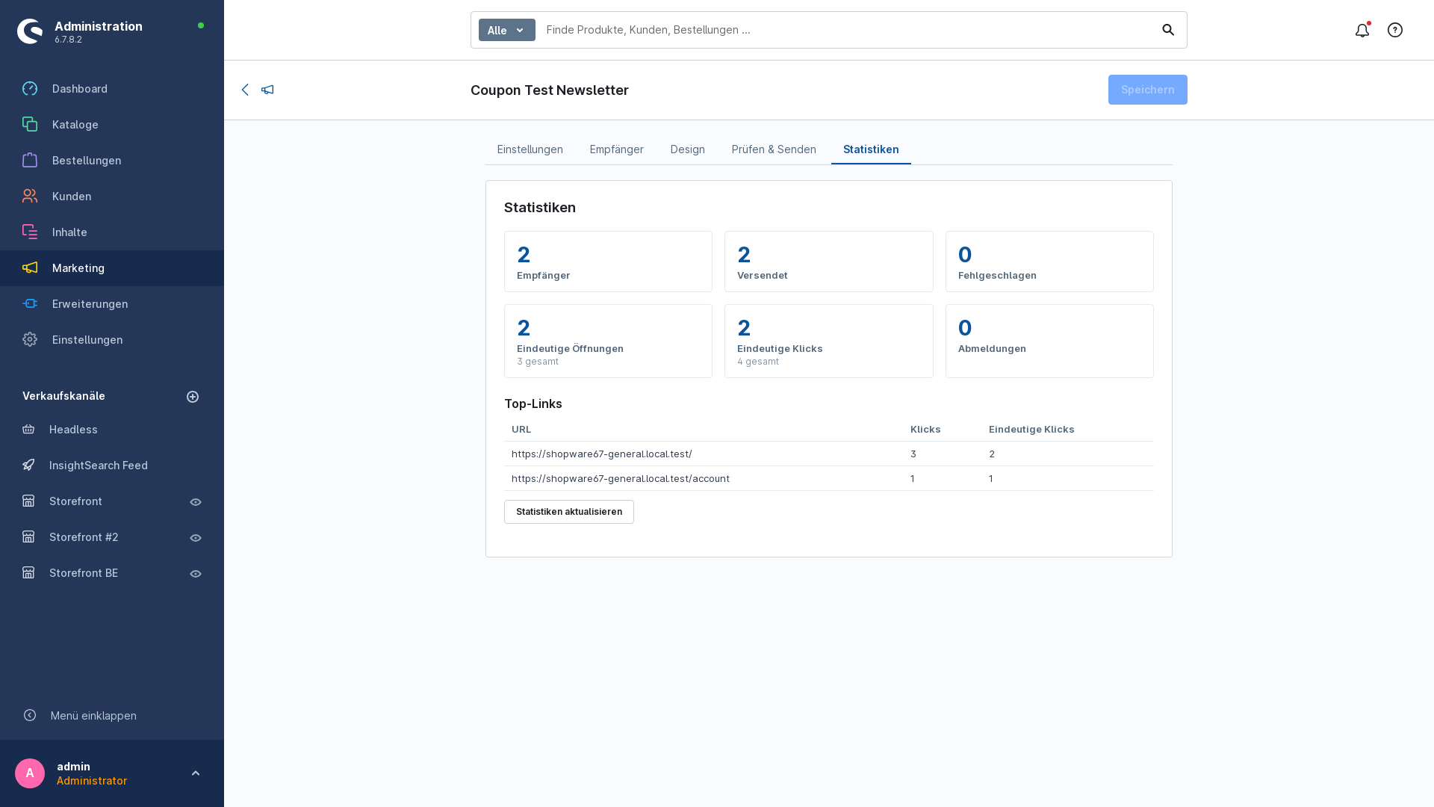
Task: Click the Eindeutige Klicks column header
Action: [x=1031, y=430]
